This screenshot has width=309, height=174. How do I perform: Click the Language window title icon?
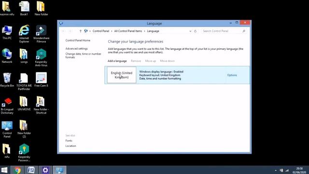point(61,23)
